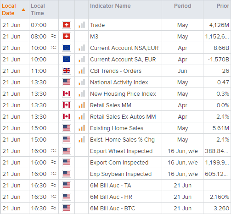Select the 6M Bill Auc - HR row
231x214 pixels.
[x=115, y=197]
